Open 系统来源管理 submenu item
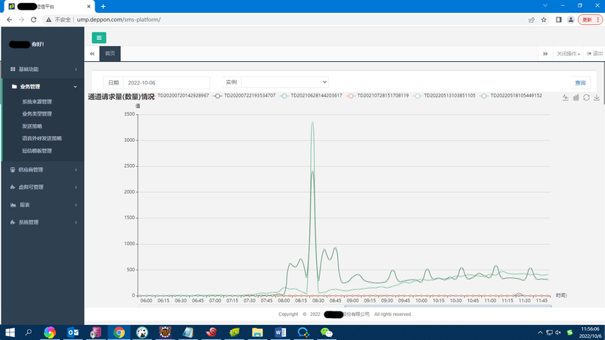Image resolution: width=605 pixels, height=340 pixels. [x=37, y=102]
